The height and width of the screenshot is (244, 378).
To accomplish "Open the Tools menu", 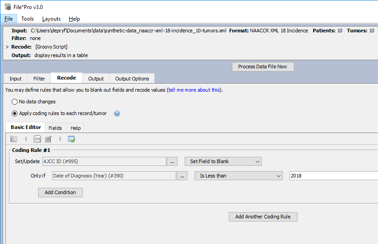I will pos(27,19).
